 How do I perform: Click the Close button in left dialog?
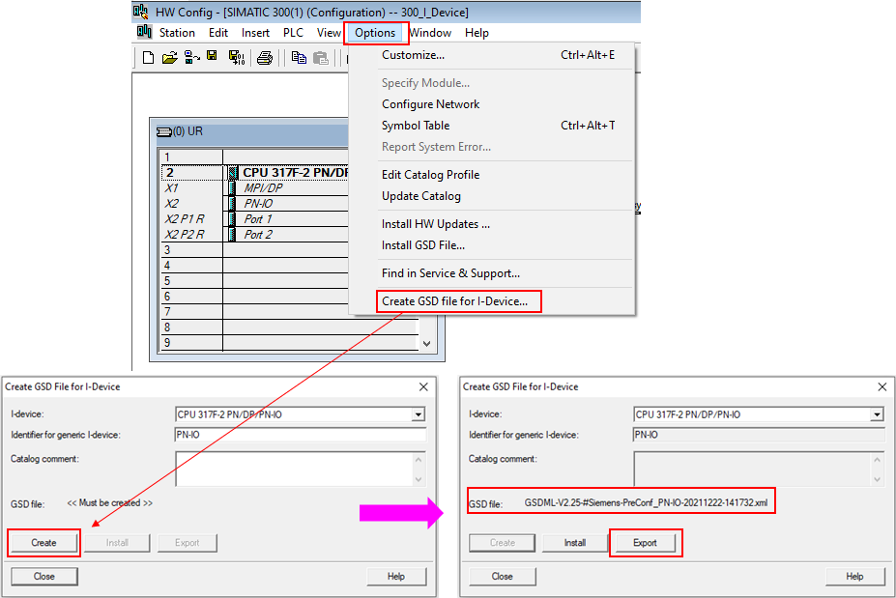[x=44, y=577]
